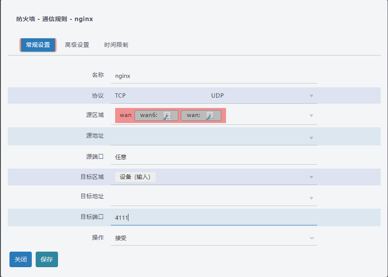Click the wan6: interface badge
This screenshot has width=388, height=277.
coord(156,115)
